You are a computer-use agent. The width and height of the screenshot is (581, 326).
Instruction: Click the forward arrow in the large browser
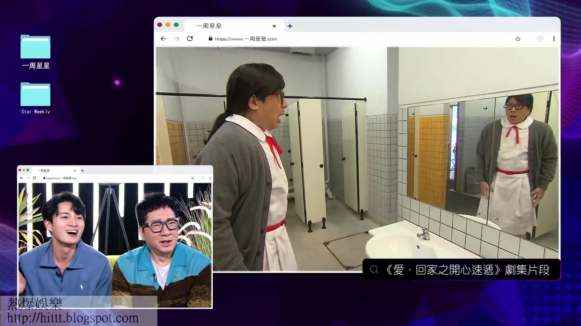tap(176, 39)
